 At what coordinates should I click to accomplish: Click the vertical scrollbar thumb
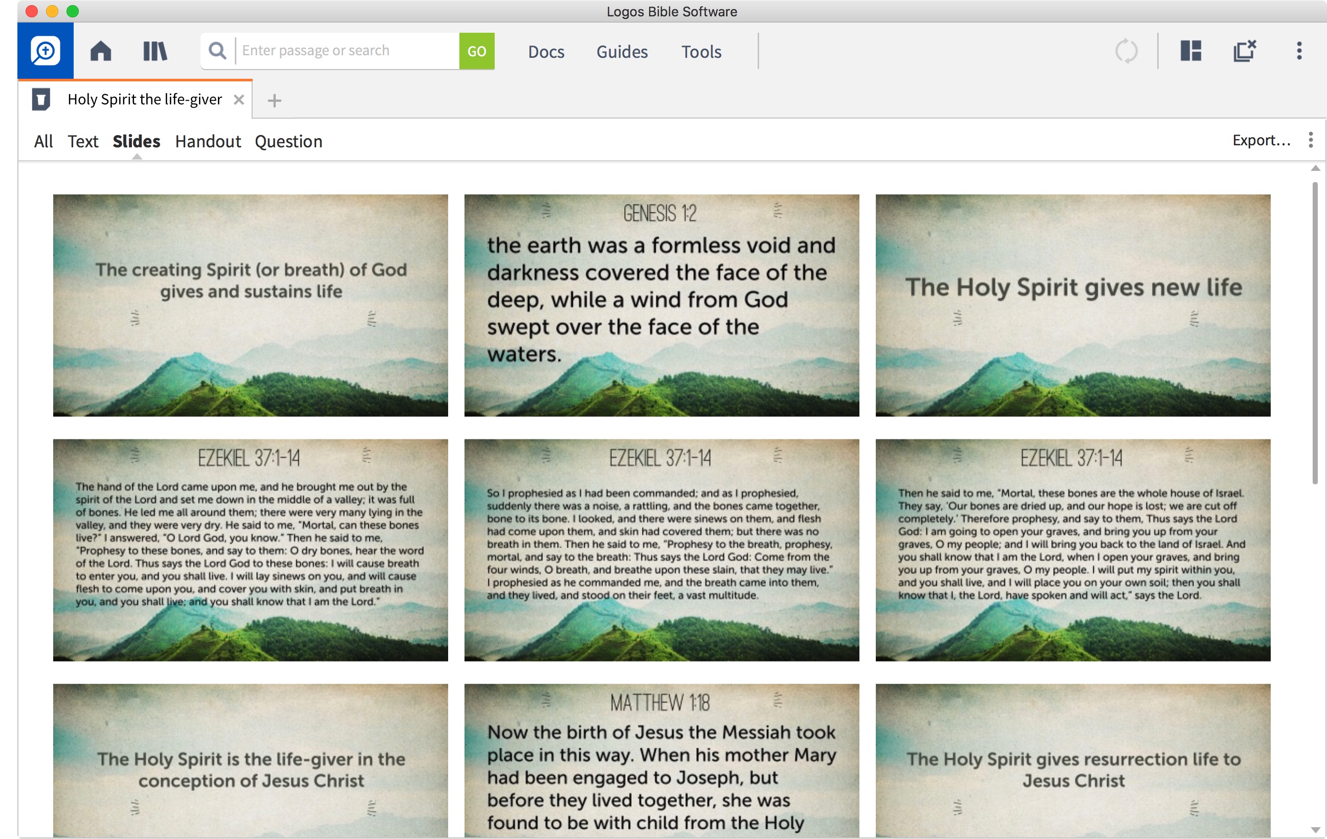[1315, 333]
